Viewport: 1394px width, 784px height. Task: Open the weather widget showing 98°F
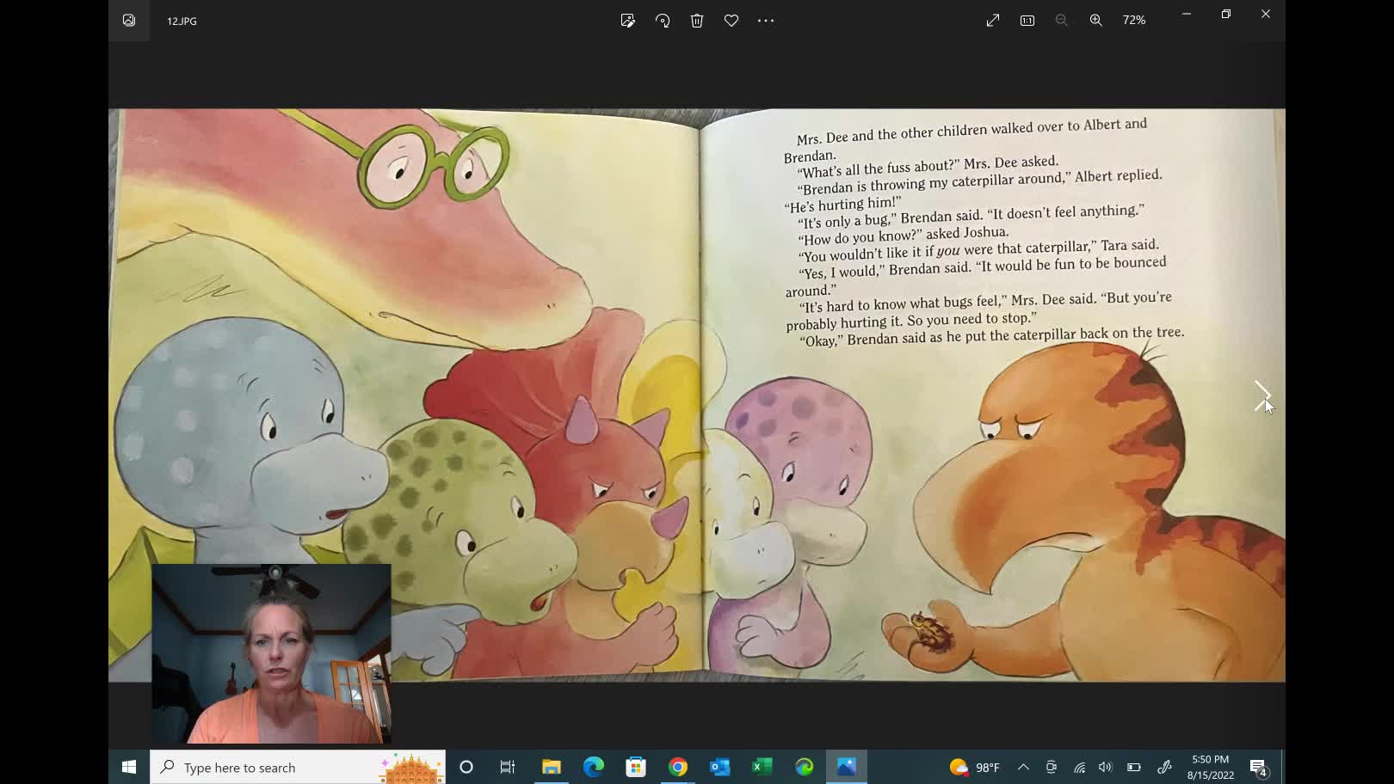[974, 767]
